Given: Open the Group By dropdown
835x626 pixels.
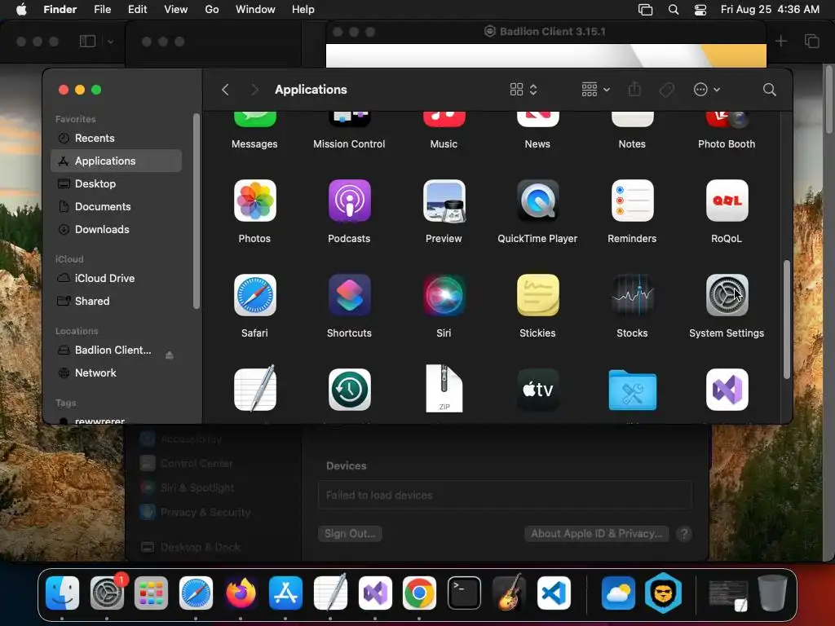Looking at the screenshot, I should click(595, 90).
